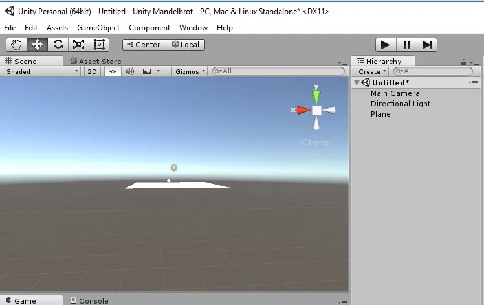This screenshot has height=305, width=484.
Task: Toggle scene effects image icon
Action: coord(147,71)
